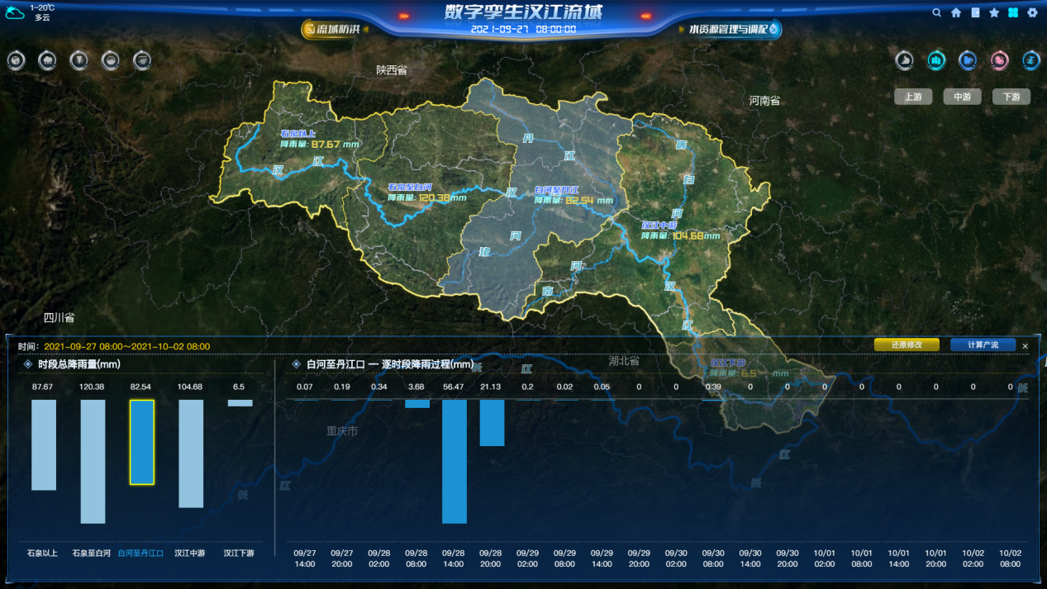Click the blue folder round icon
The image size is (1047, 589).
tap(968, 60)
